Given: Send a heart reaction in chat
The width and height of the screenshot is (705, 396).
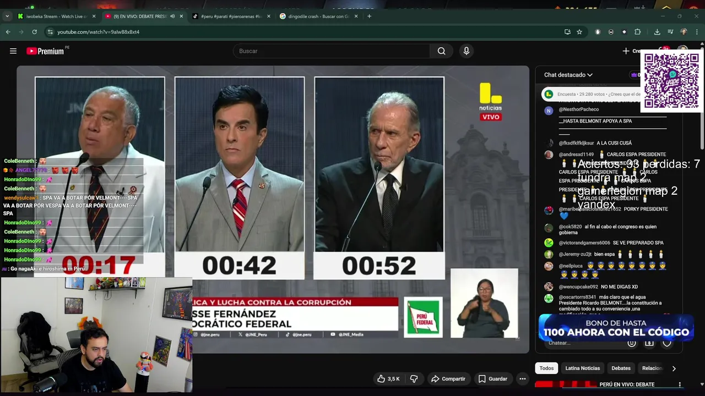Looking at the screenshot, I should (x=667, y=343).
